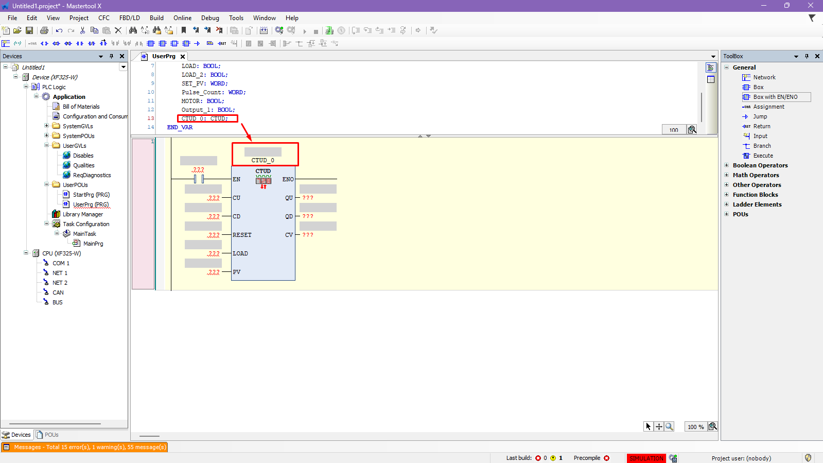Open the FBD/LD menu
Image resolution: width=823 pixels, height=463 pixels.
[x=129, y=18]
